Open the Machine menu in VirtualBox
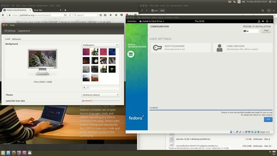The height and width of the screenshot is (156, 277). click(x=146, y=18)
